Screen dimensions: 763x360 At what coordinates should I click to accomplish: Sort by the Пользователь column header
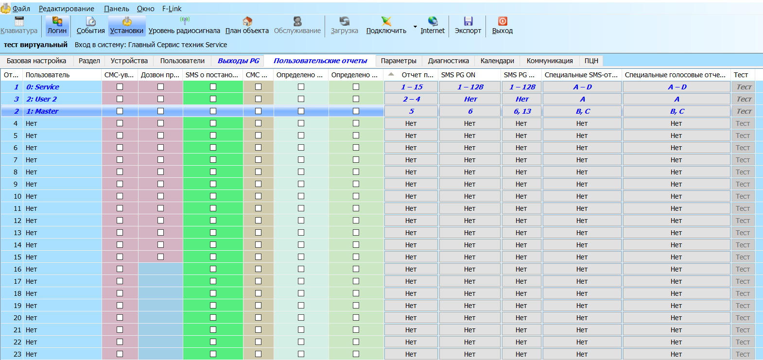click(x=62, y=75)
